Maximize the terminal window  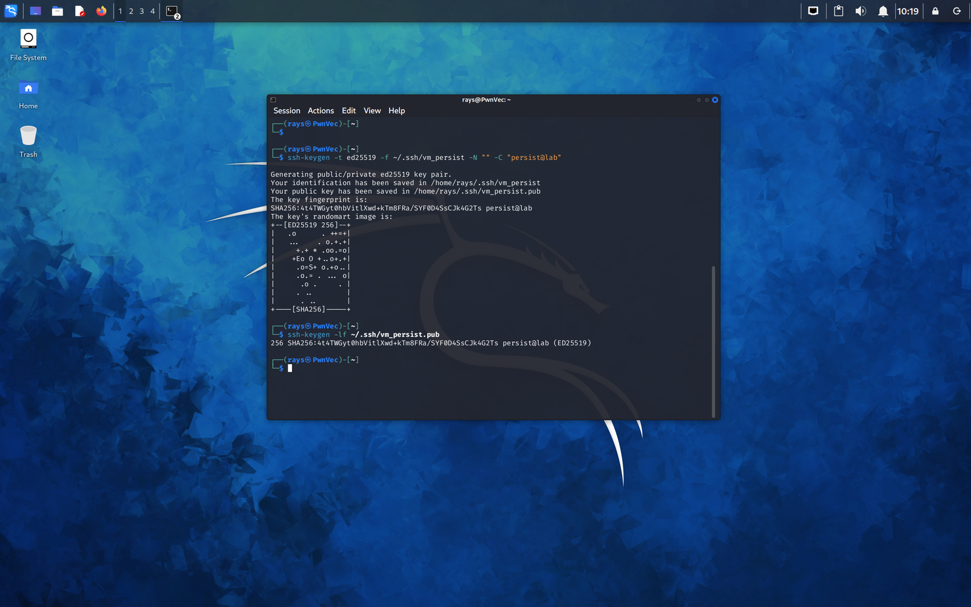pyautogui.click(x=707, y=100)
